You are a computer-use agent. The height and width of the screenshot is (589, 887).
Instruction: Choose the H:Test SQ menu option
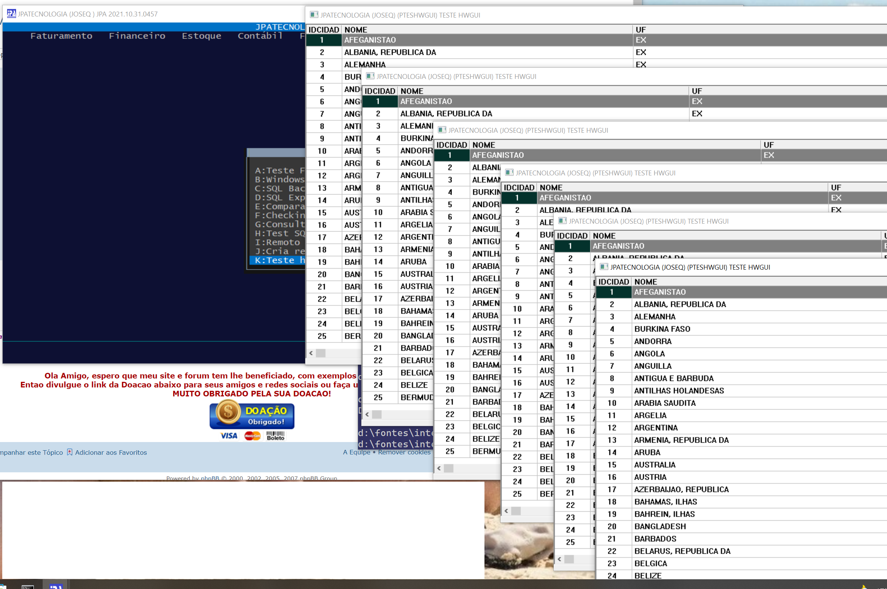[x=279, y=233]
